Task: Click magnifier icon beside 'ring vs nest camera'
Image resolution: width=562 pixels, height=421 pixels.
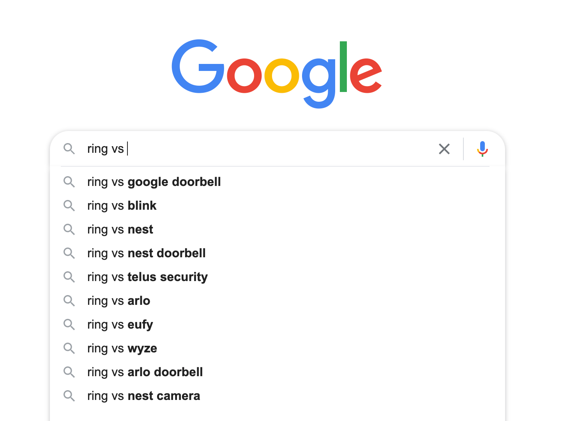Action: [x=69, y=396]
